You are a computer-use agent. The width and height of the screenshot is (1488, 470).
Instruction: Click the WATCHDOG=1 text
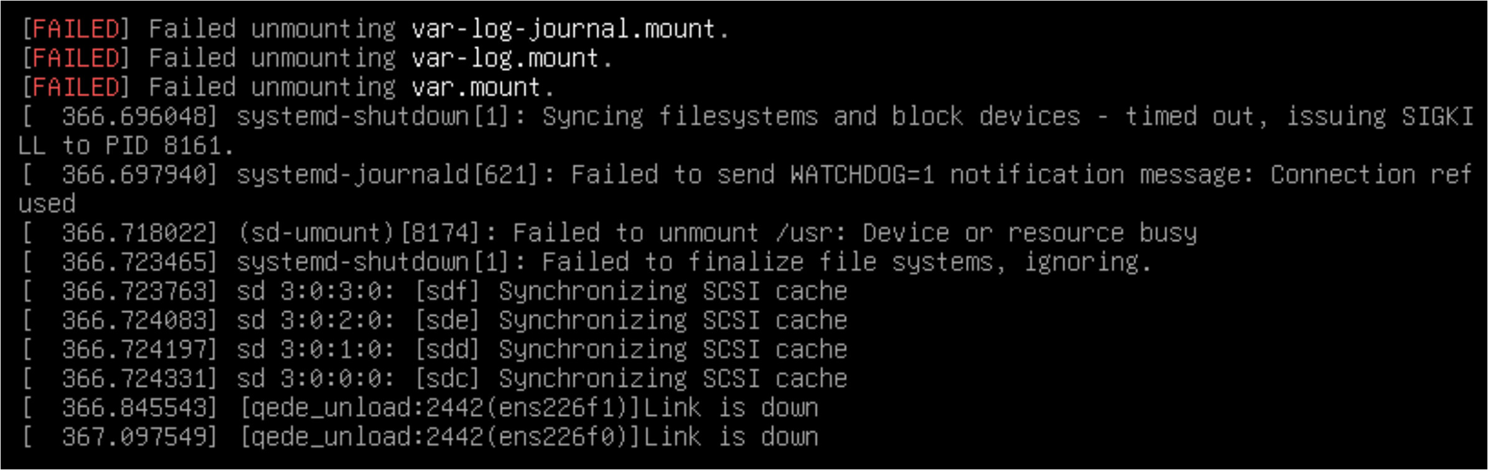(x=863, y=175)
